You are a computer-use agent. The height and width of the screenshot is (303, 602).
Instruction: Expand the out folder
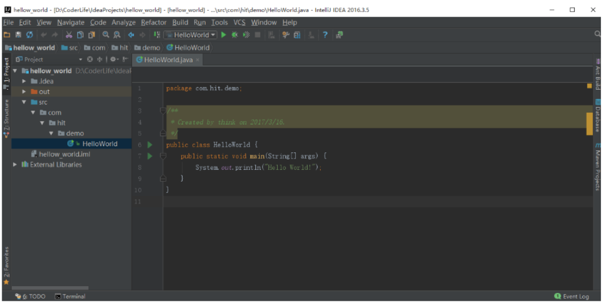pos(24,91)
